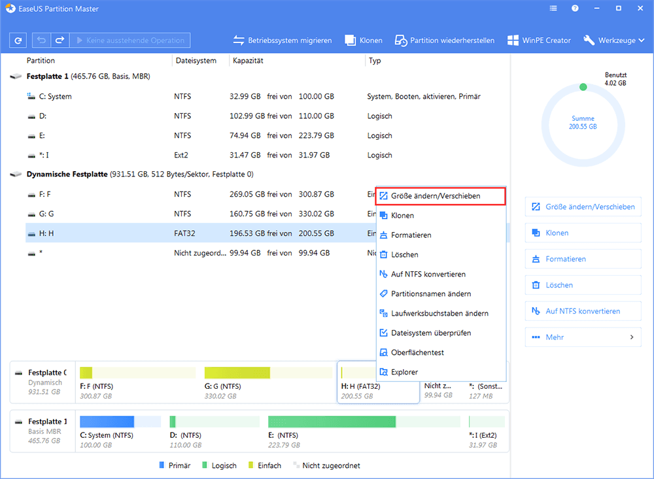Viewport: 654px width, 479px height.
Task: Click the Formatieren icon in the side panel
Action: (536, 259)
